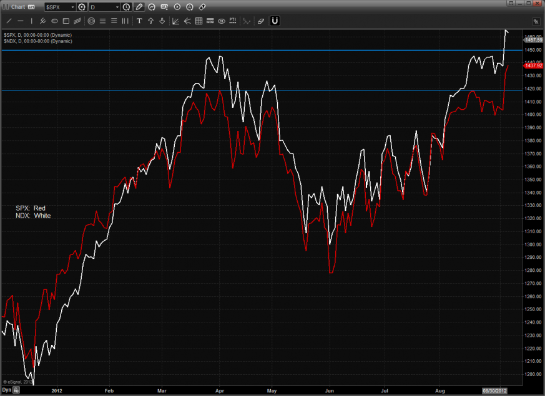Select the TJ ellipse tool
545x396 pixels.
point(222,21)
